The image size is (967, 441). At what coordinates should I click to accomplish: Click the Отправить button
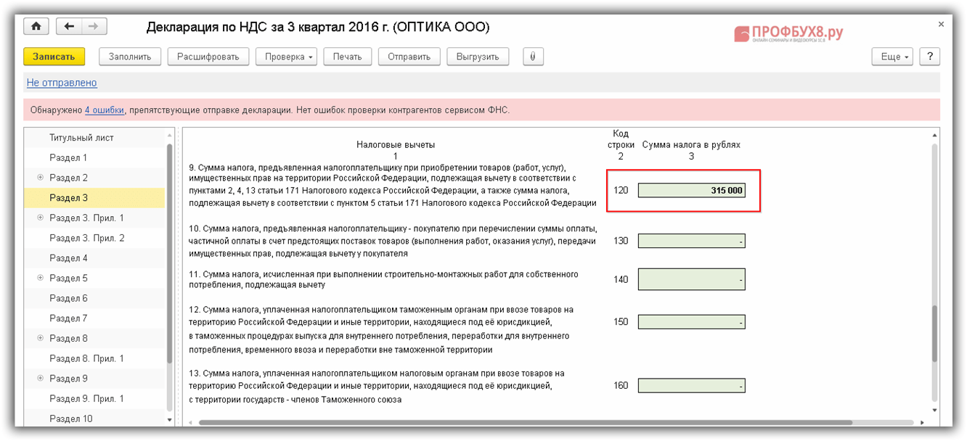409,57
